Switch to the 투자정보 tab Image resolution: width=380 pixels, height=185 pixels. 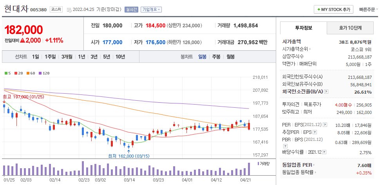(304, 28)
